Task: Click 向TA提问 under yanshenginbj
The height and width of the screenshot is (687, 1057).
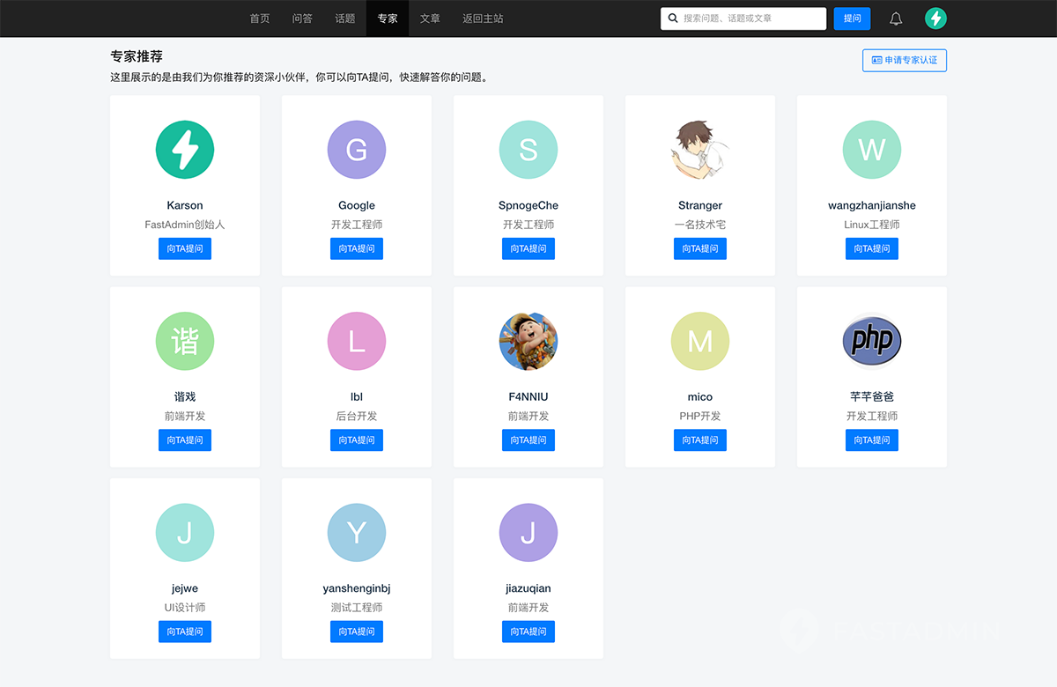Action: 357,632
